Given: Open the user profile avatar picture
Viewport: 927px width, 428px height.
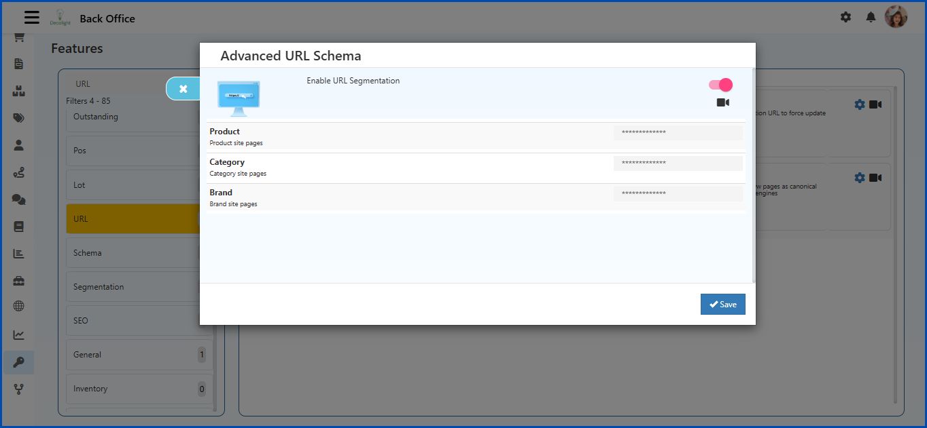Looking at the screenshot, I should (896, 16).
